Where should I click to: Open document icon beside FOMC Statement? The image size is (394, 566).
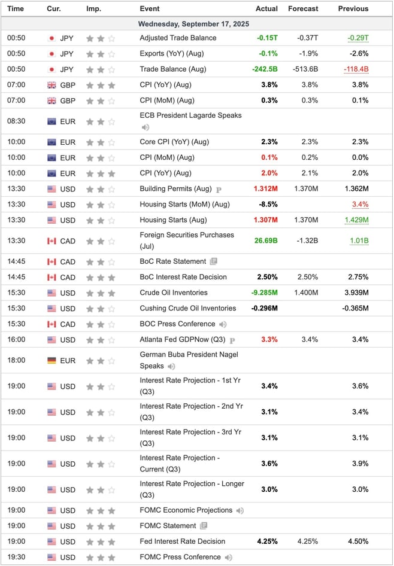[x=204, y=526]
